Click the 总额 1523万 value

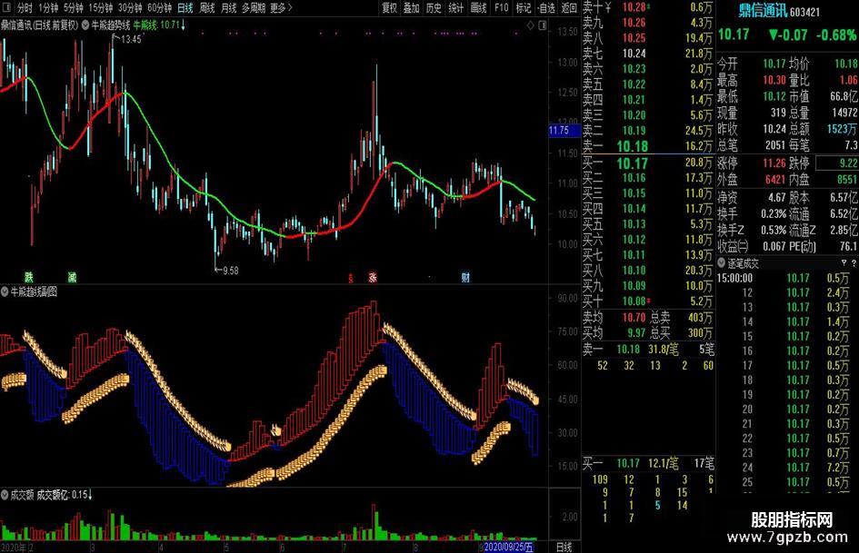(x=842, y=129)
